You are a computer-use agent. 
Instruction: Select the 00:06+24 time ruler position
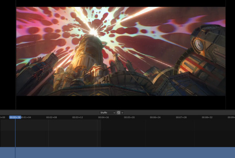(155, 117)
